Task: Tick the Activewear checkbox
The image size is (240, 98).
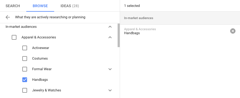Action: tap(25, 48)
